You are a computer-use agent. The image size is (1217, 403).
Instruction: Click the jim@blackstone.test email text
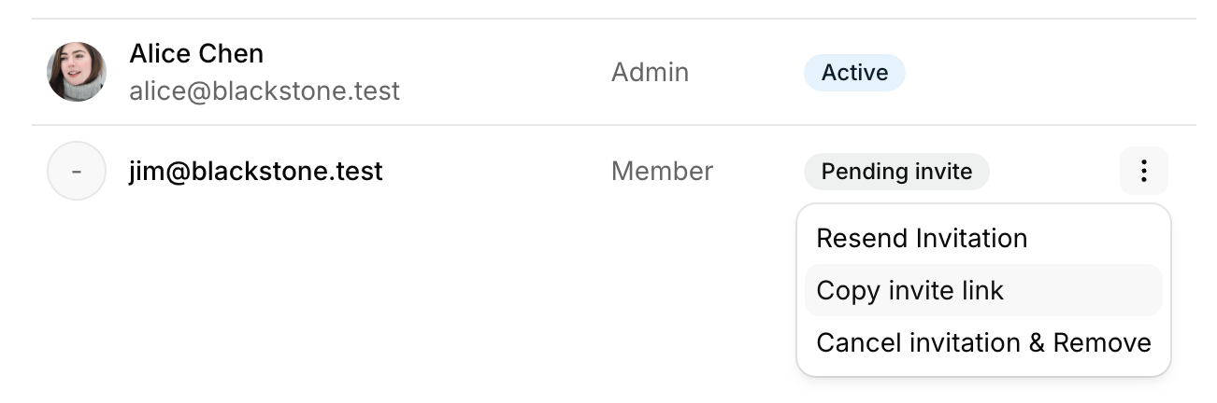256,172
